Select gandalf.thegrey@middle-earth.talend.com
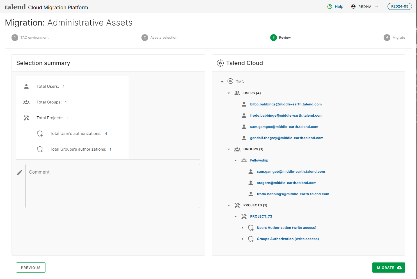The image size is (417, 279). (287, 138)
